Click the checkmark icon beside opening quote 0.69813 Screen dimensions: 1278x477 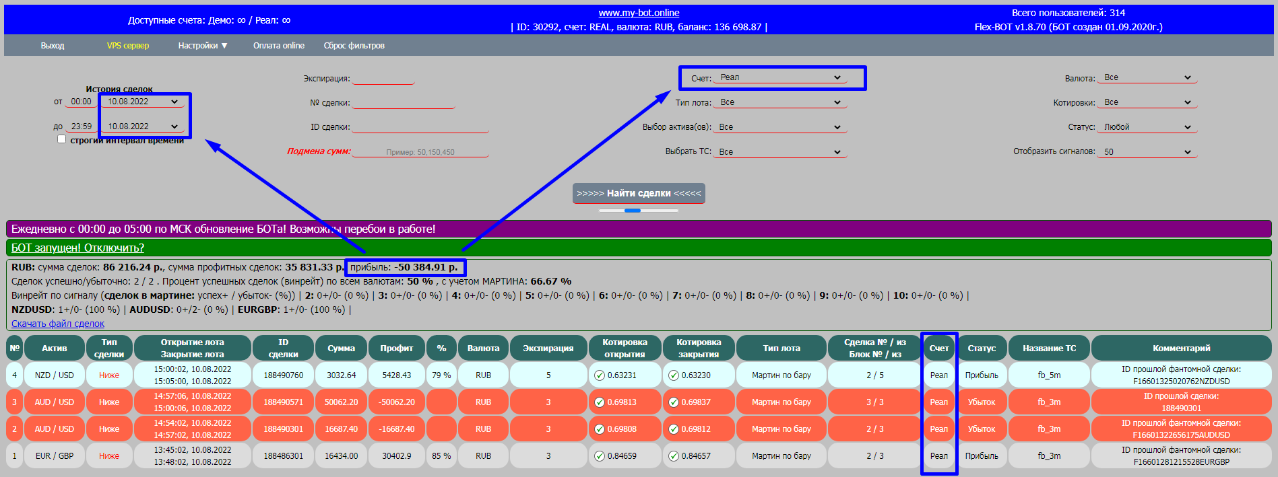(600, 402)
